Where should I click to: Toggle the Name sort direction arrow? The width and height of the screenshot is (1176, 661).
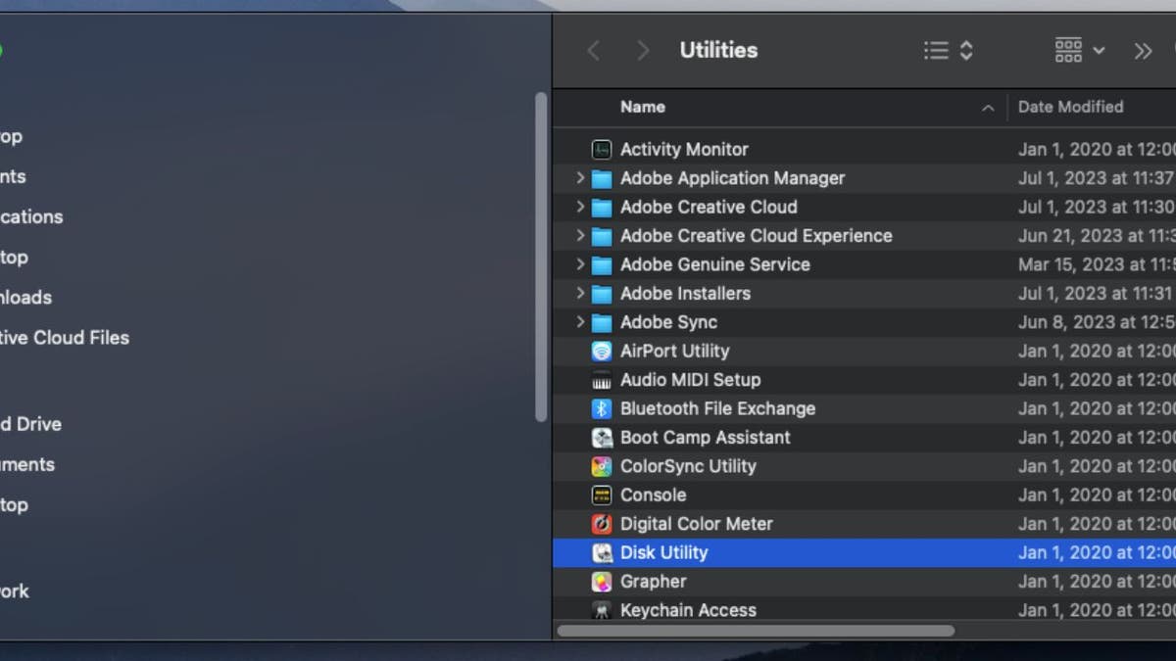(x=988, y=108)
